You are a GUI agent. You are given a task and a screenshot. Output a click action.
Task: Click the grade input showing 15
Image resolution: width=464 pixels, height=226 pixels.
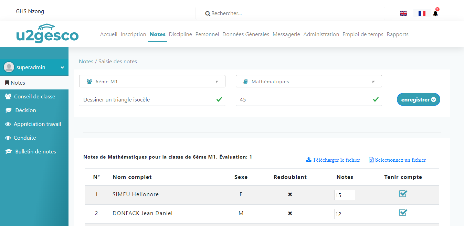tap(345, 195)
